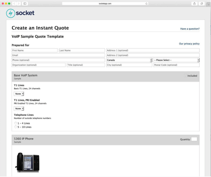Click the Socket lightning bolt logo
Viewport: 211px width, 177px height.
tap(11, 13)
